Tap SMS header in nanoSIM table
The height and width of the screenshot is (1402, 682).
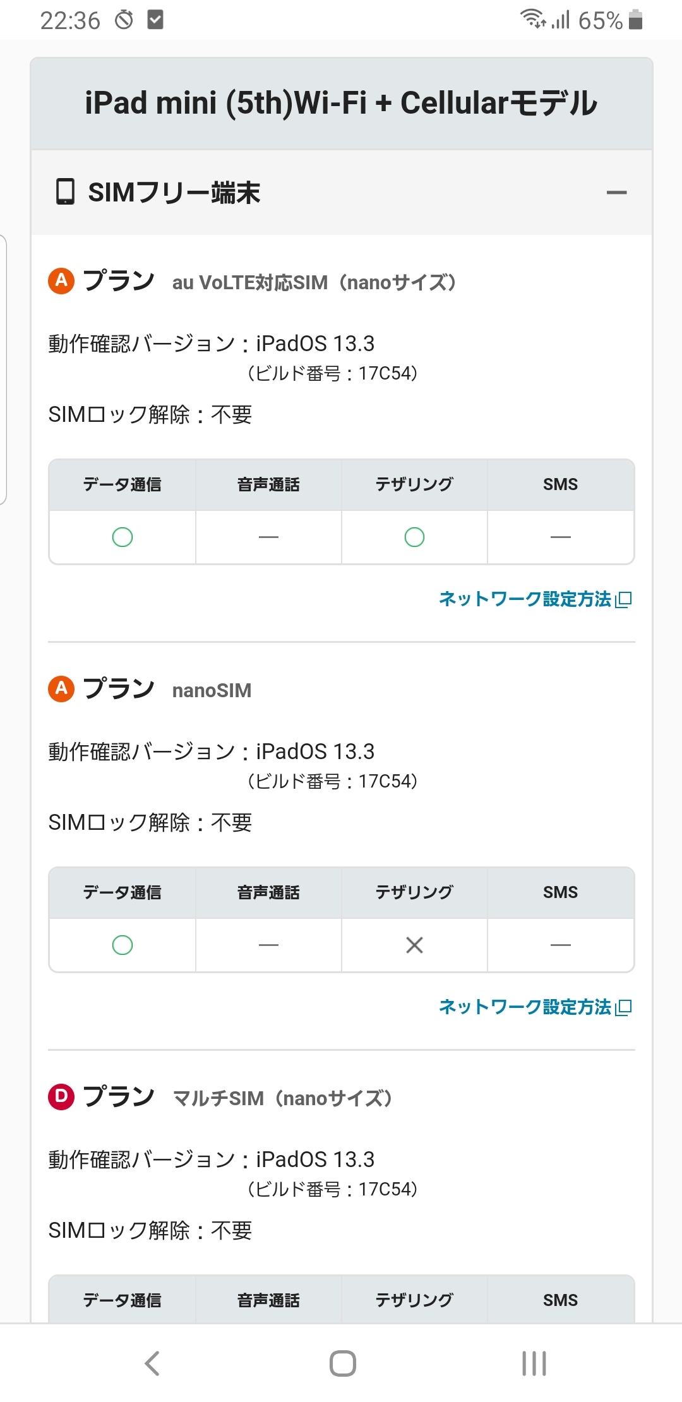pos(560,892)
